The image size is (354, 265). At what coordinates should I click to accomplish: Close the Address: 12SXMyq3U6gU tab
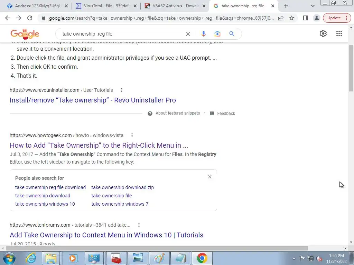pos(66,6)
